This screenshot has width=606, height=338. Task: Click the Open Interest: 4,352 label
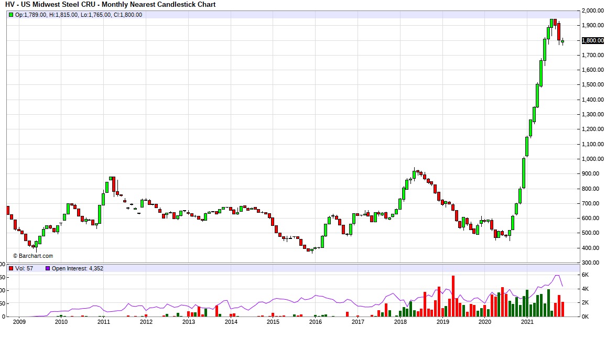pos(77,268)
